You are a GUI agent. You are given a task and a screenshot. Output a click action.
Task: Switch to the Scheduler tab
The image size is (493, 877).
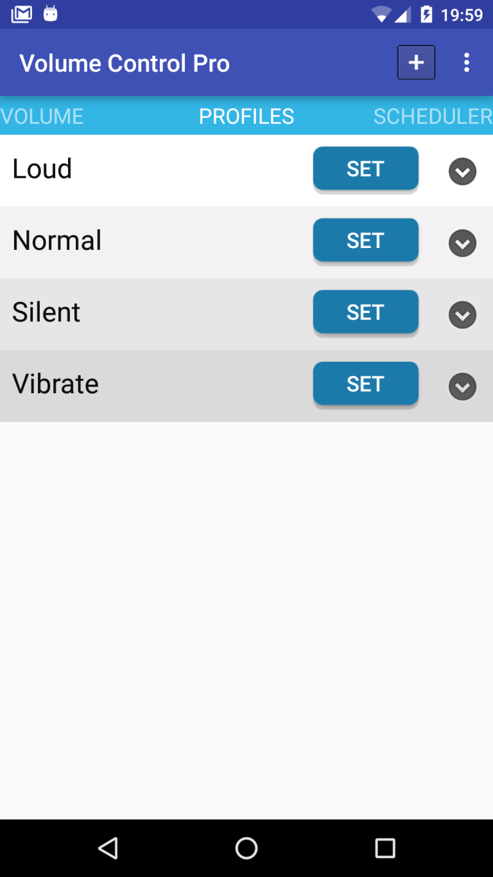click(x=433, y=116)
